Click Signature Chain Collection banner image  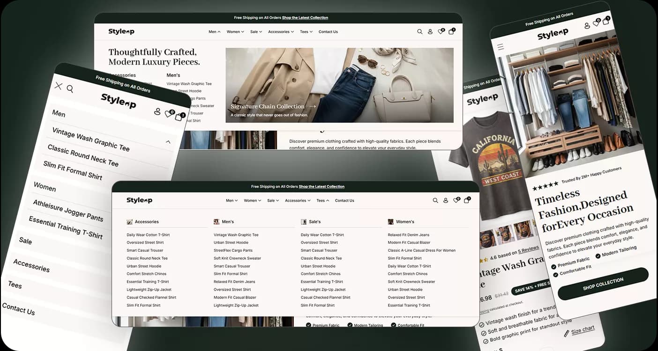coord(339,85)
